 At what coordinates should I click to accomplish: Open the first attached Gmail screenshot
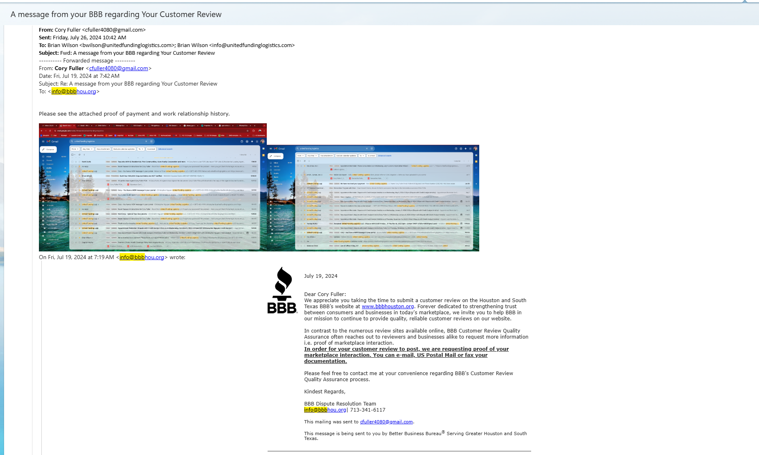[153, 187]
